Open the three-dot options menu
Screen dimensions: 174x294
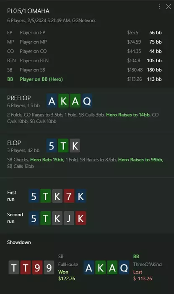point(159,7)
